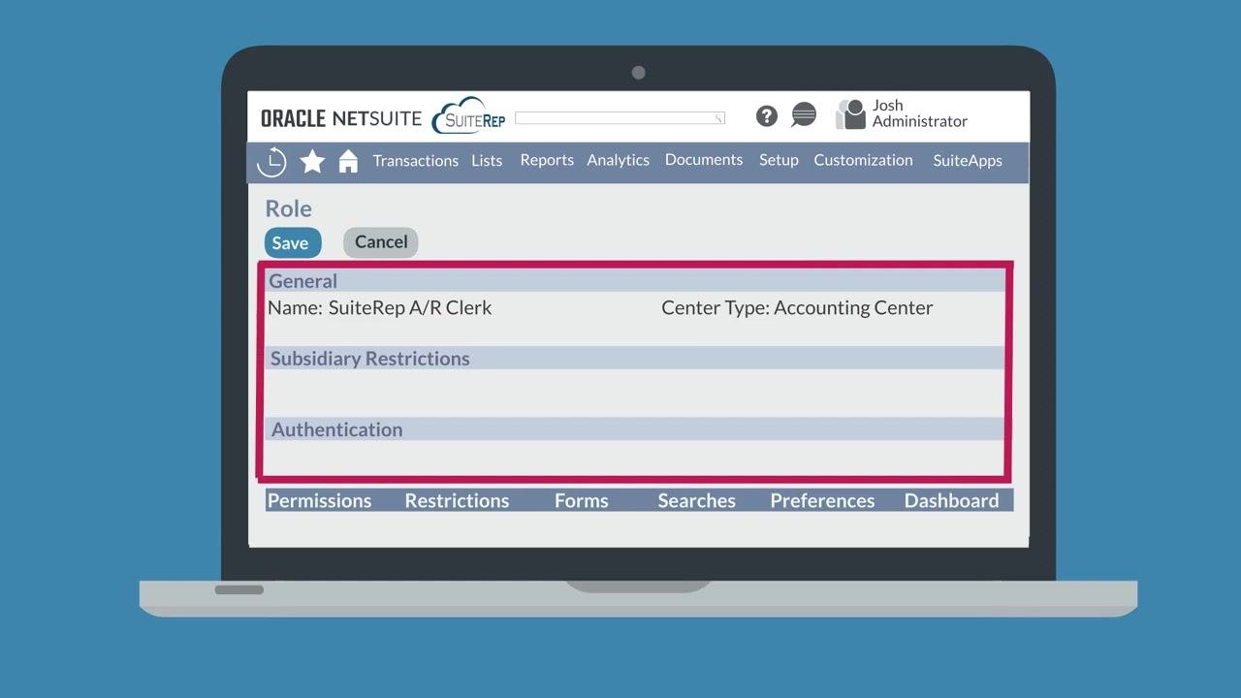The image size is (1241, 698).
Task: Collapse the General section header
Action: click(636, 281)
